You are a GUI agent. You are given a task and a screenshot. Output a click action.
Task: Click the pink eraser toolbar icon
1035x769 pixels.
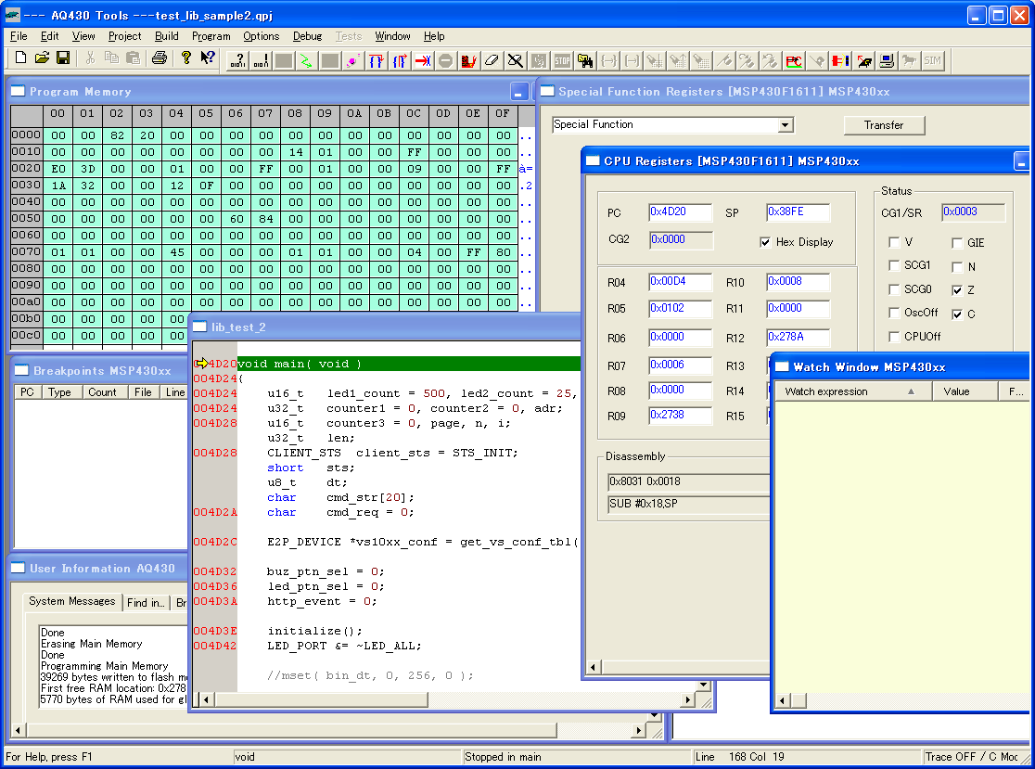pos(352,60)
